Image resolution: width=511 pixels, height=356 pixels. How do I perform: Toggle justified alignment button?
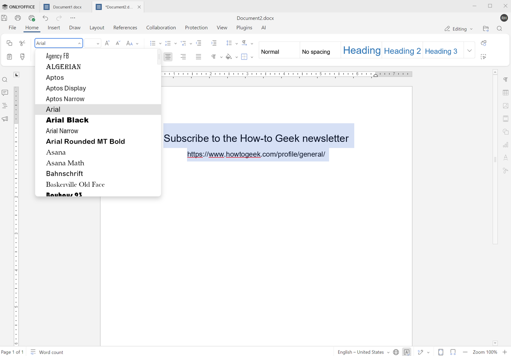click(198, 57)
